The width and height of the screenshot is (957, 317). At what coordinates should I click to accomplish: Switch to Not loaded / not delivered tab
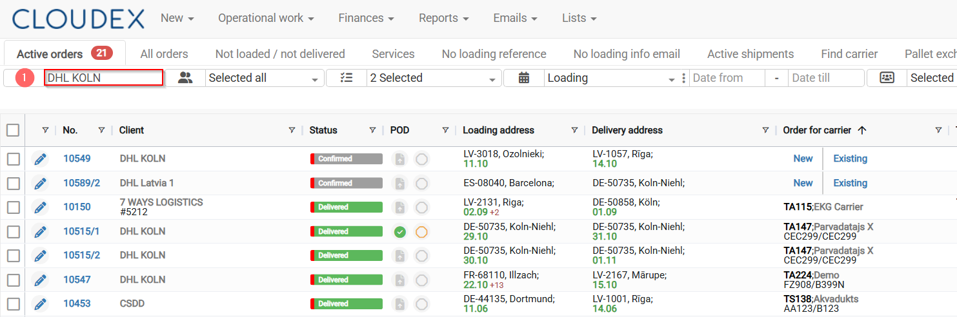pyautogui.click(x=280, y=54)
